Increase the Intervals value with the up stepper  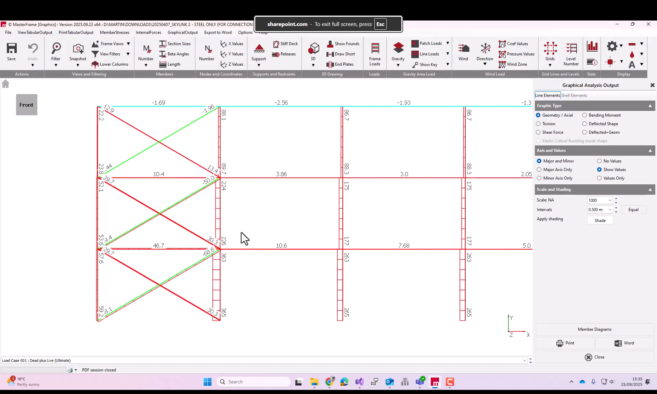(x=616, y=208)
